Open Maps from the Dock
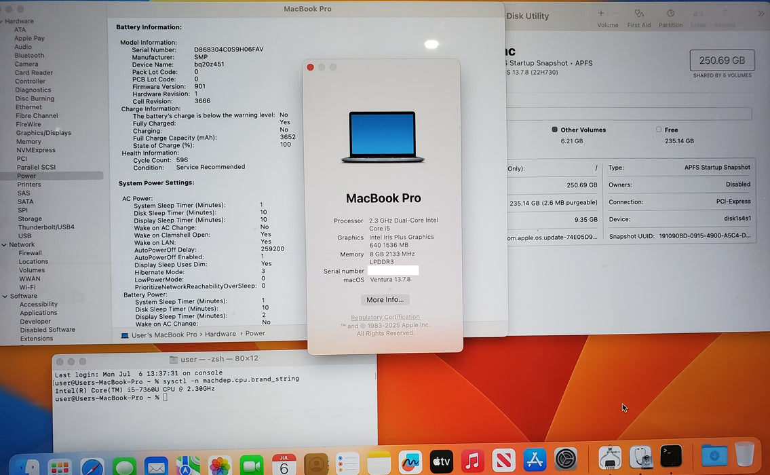This screenshot has width=770, height=475. pyautogui.click(x=188, y=465)
